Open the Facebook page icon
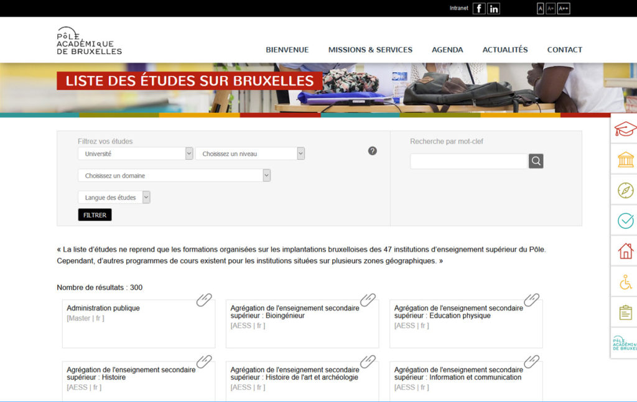This screenshot has width=637, height=402. 479,9
